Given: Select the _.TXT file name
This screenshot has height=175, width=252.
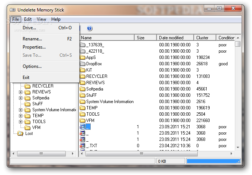Looking at the screenshot, I should click(x=91, y=146).
